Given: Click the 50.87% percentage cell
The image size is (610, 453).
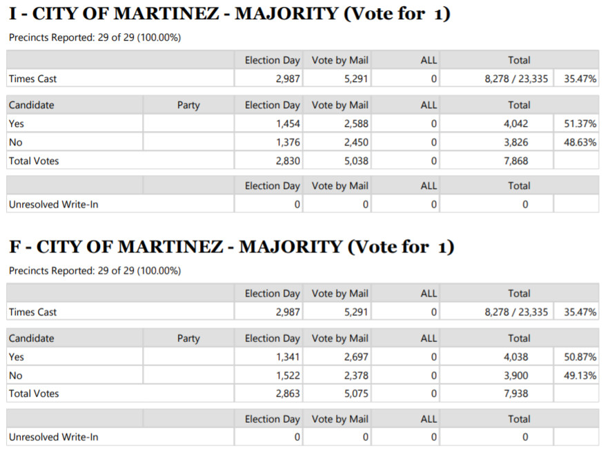Looking at the screenshot, I should click(580, 357).
